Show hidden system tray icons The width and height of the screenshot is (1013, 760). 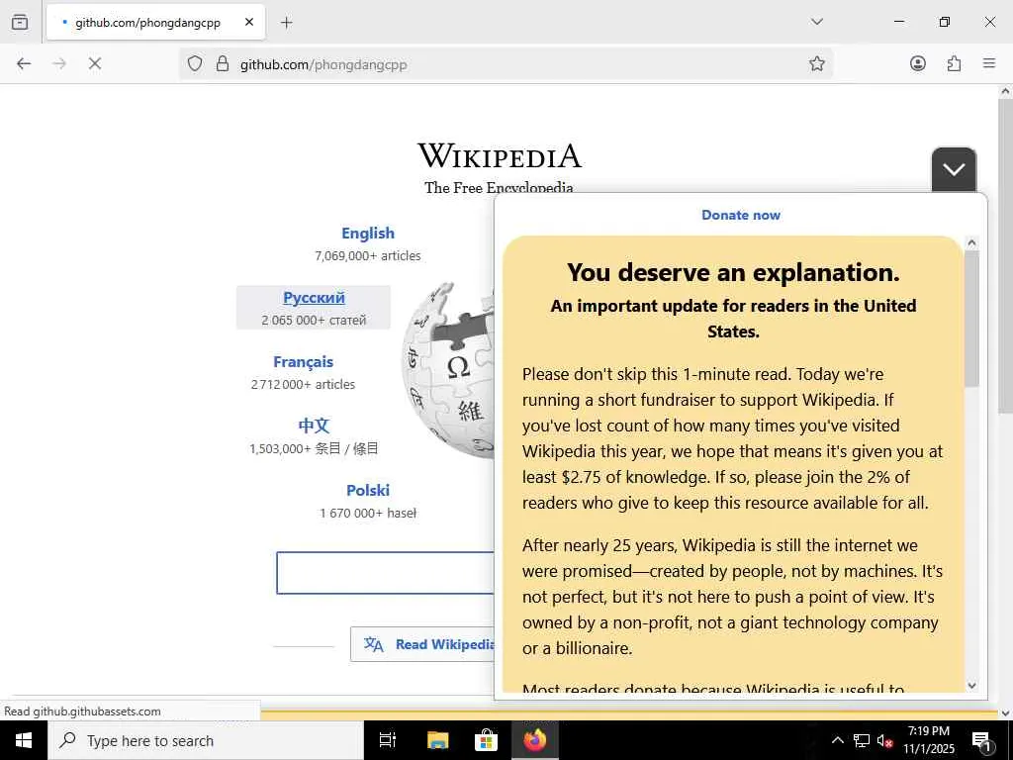coord(837,740)
